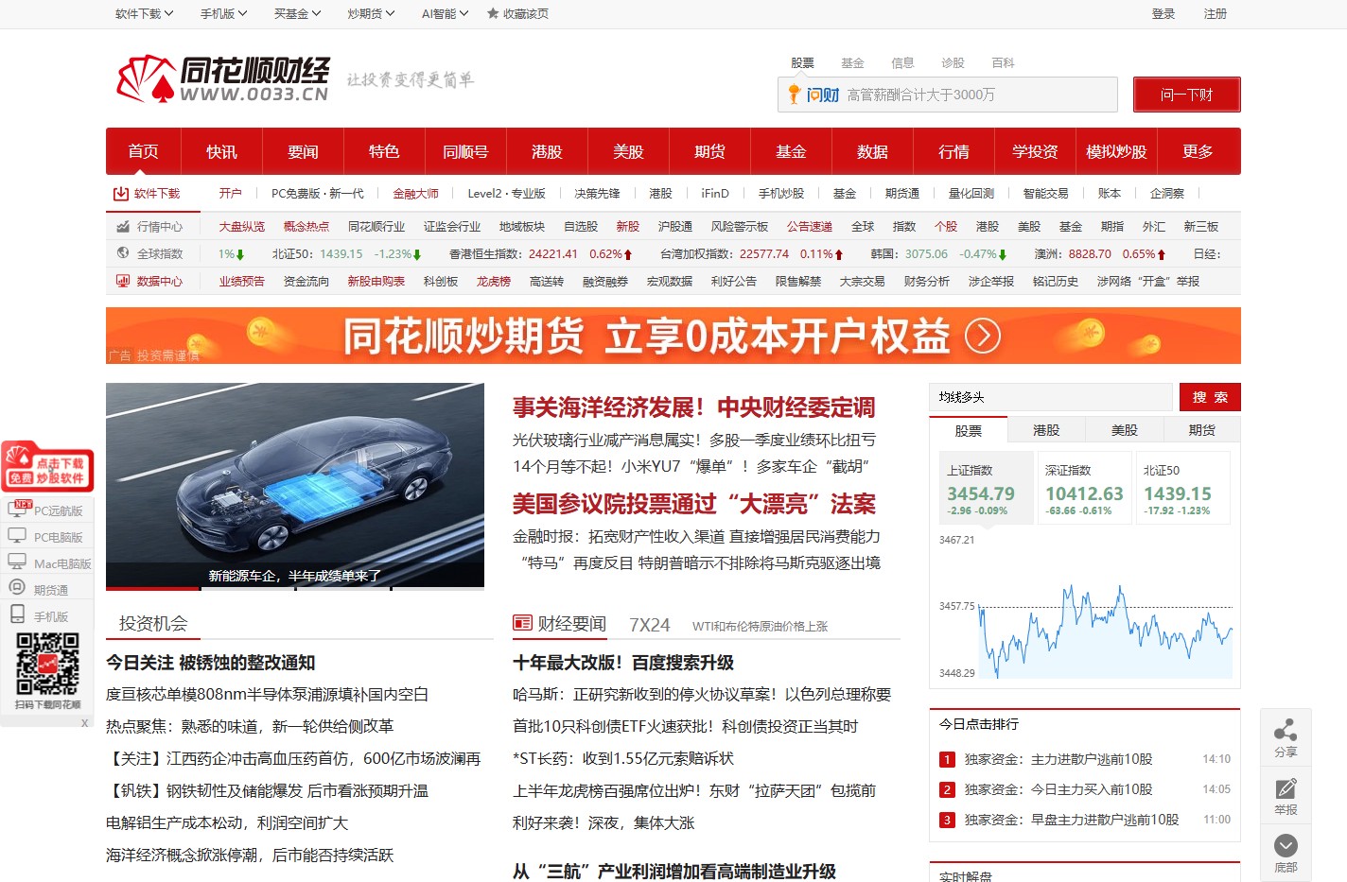1347x882 pixels.
Task: Click the 全球指数 globe icon
Action: pos(123,253)
